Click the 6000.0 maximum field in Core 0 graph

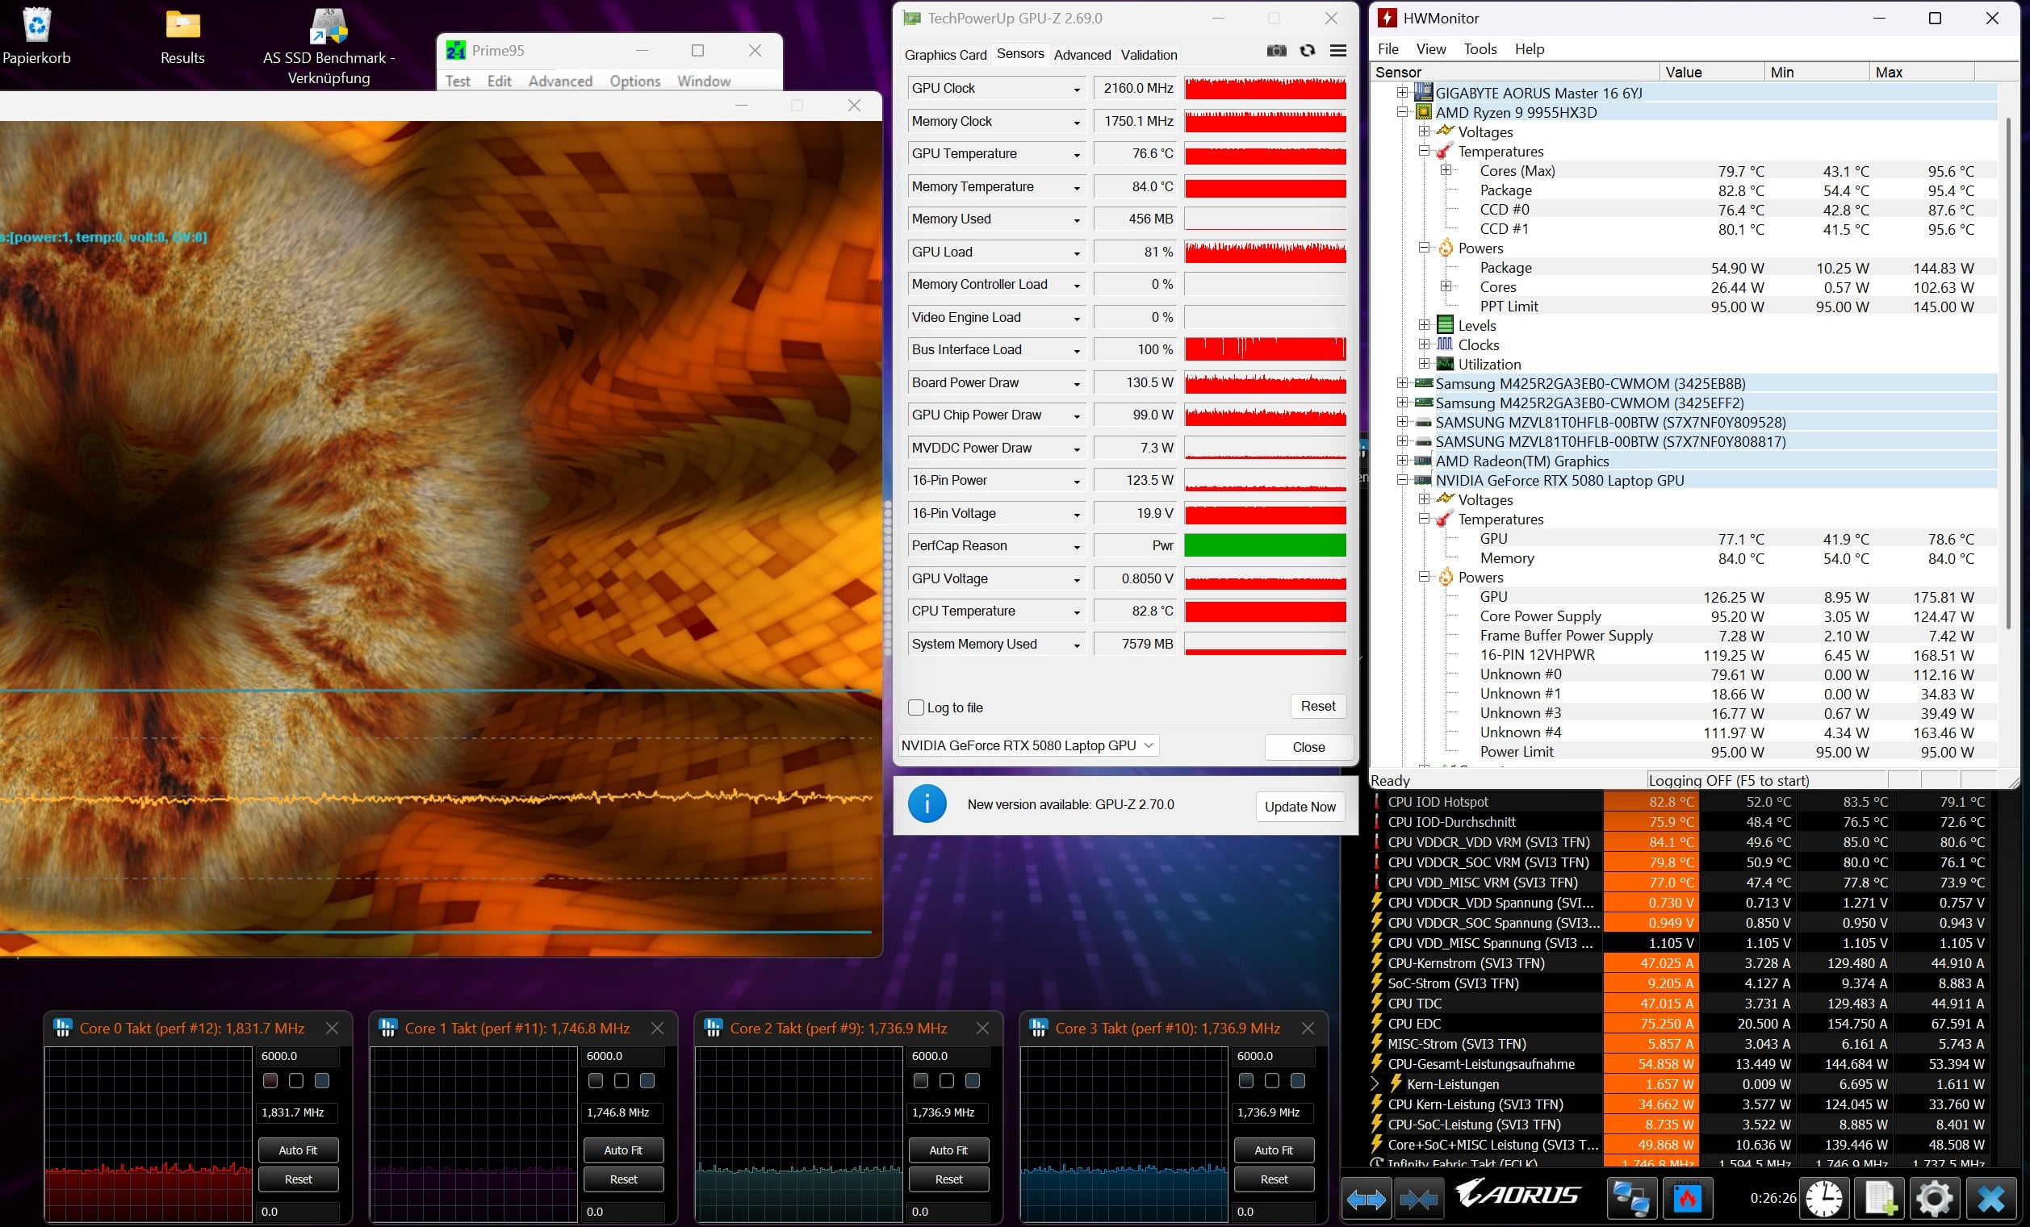298,1056
